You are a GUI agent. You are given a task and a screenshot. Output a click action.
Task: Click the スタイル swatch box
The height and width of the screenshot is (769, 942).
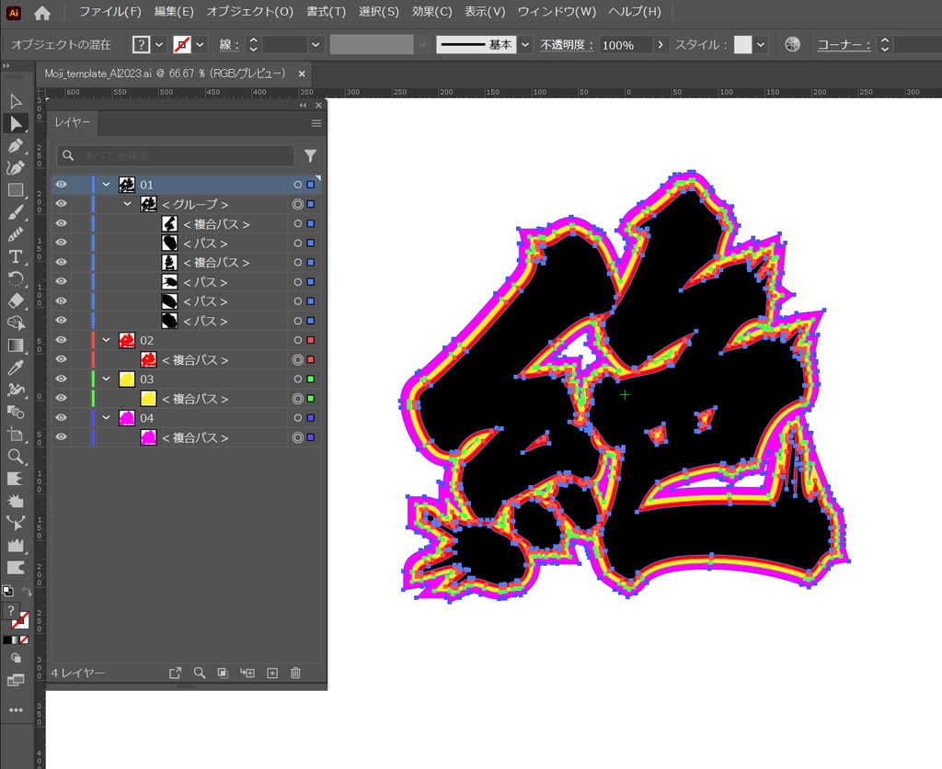pyautogui.click(x=743, y=44)
